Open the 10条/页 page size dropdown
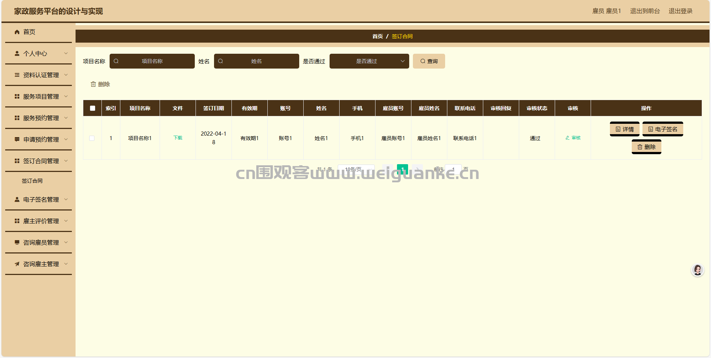This screenshot has width=711, height=358. [356, 169]
